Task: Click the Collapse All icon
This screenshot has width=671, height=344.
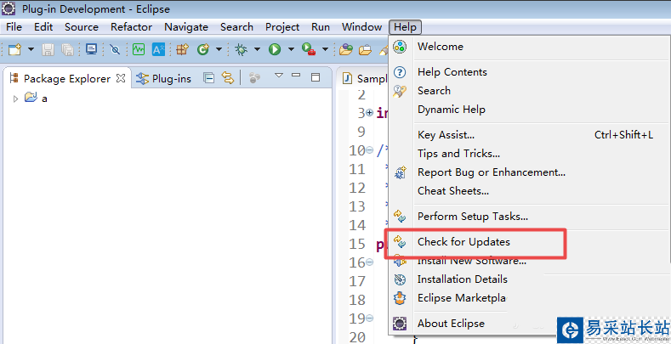Action: (x=208, y=78)
